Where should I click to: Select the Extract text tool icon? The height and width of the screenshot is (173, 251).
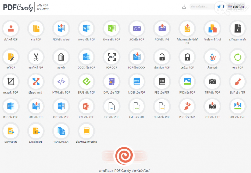pyautogui.click(x=36, y=131)
